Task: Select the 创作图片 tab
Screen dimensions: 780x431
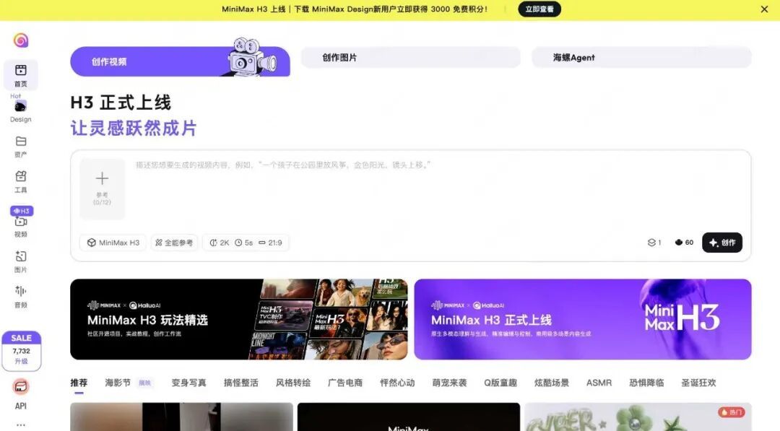Action: pos(410,57)
